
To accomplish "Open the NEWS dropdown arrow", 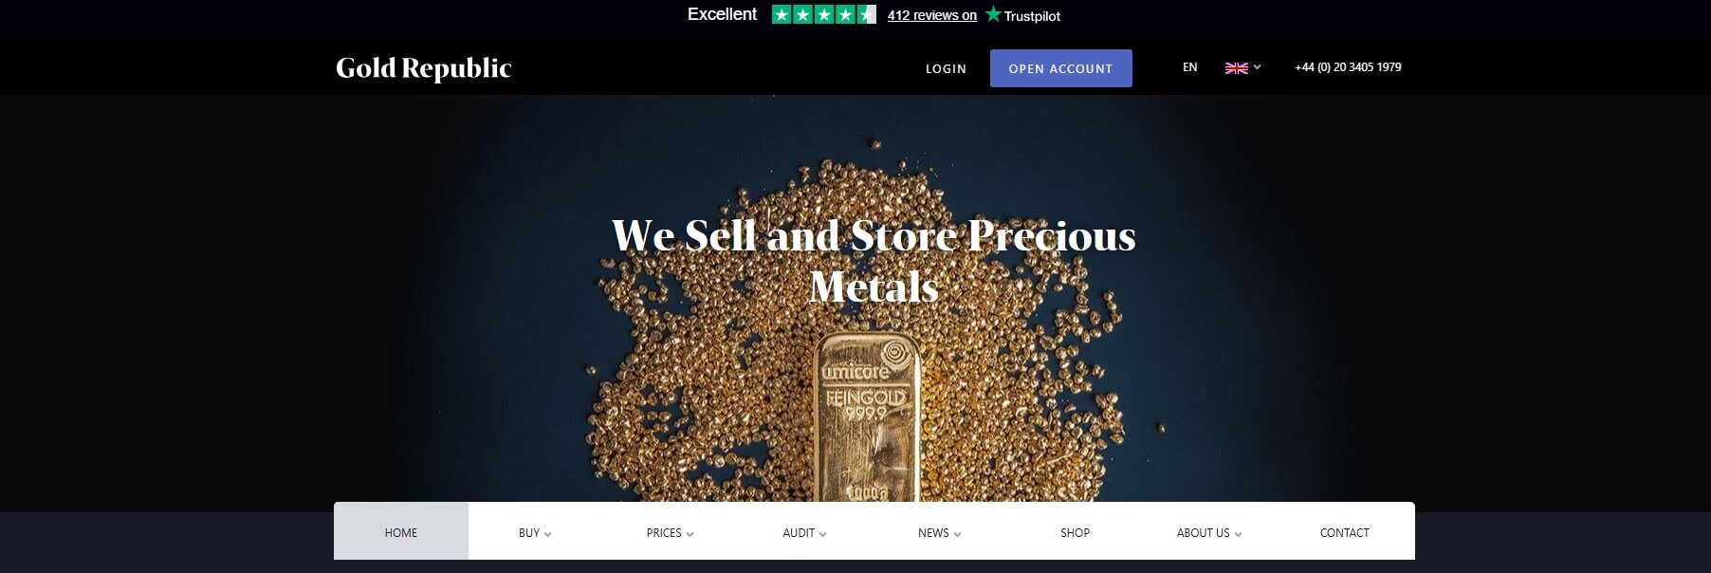I will click(x=957, y=534).
